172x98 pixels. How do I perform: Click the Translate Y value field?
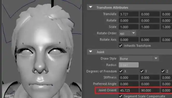[150, 14]
